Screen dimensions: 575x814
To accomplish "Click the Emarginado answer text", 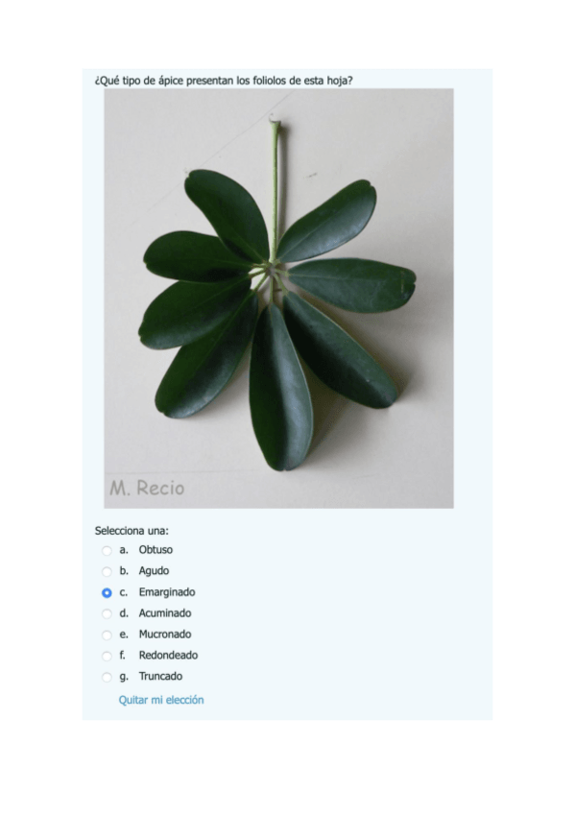I will coord(167,592).
